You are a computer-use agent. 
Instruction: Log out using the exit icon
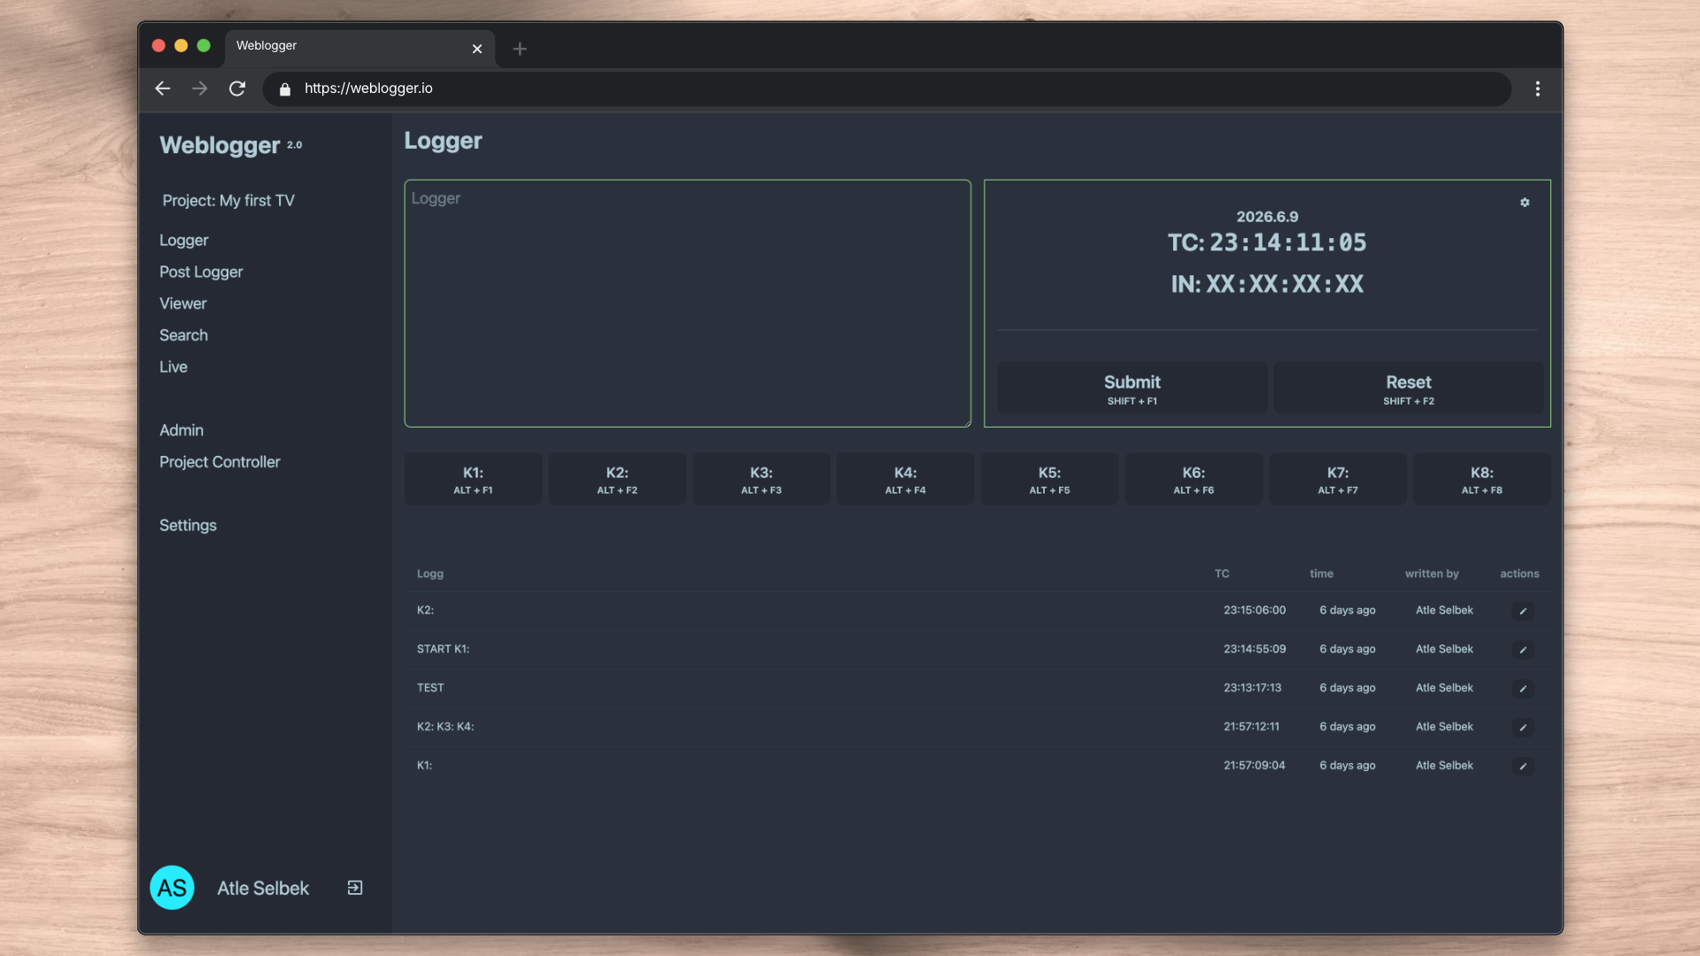click(355, 888)
